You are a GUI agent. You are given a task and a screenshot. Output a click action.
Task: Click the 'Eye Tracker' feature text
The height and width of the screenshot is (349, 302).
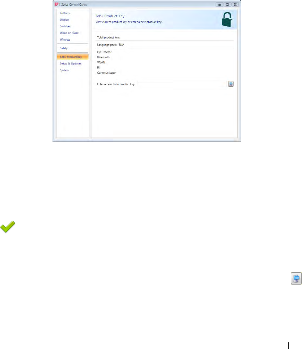tap(104, 52)
